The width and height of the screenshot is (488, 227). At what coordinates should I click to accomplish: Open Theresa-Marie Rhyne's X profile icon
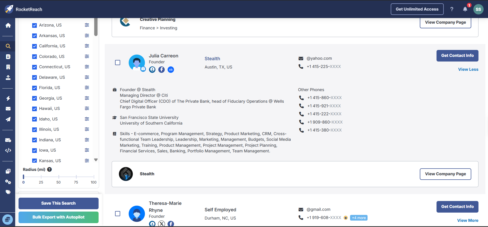[161, 224]
